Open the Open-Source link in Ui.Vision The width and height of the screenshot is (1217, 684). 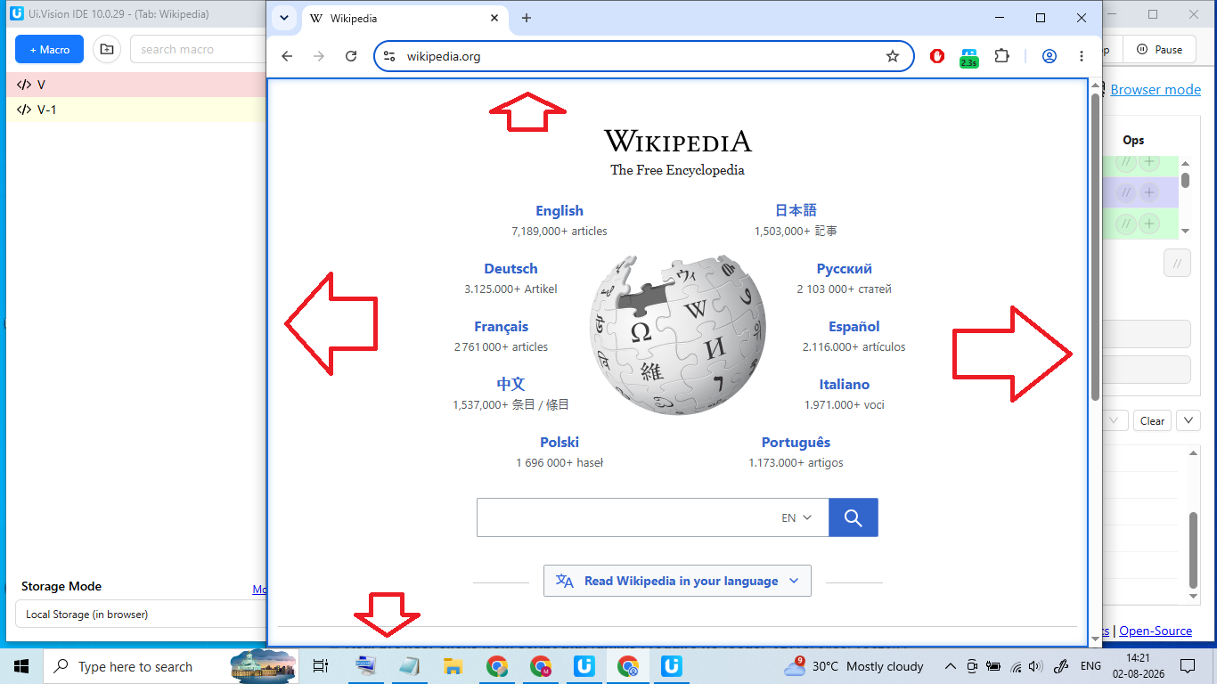click(1156, 631)
